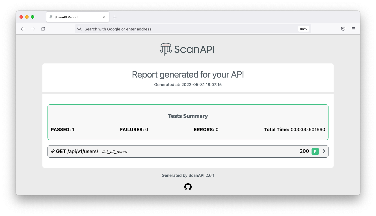
Task: Click the browser back arrow
Action: click(x=23, y=29)
